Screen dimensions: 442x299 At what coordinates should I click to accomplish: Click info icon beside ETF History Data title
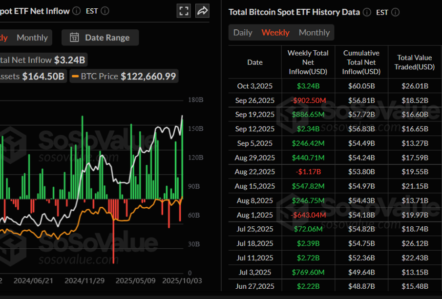coord(367,12)
